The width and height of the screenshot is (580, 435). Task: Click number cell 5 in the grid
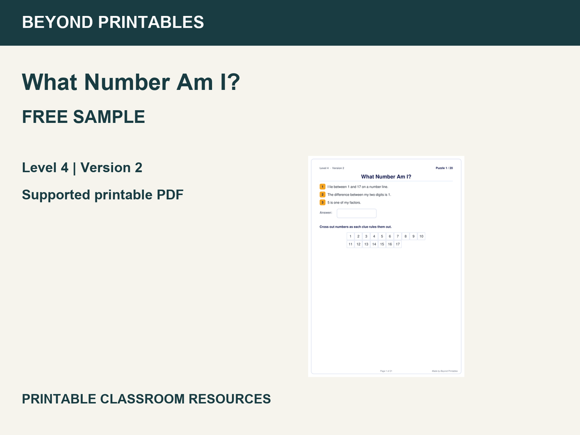pos(382,236)
